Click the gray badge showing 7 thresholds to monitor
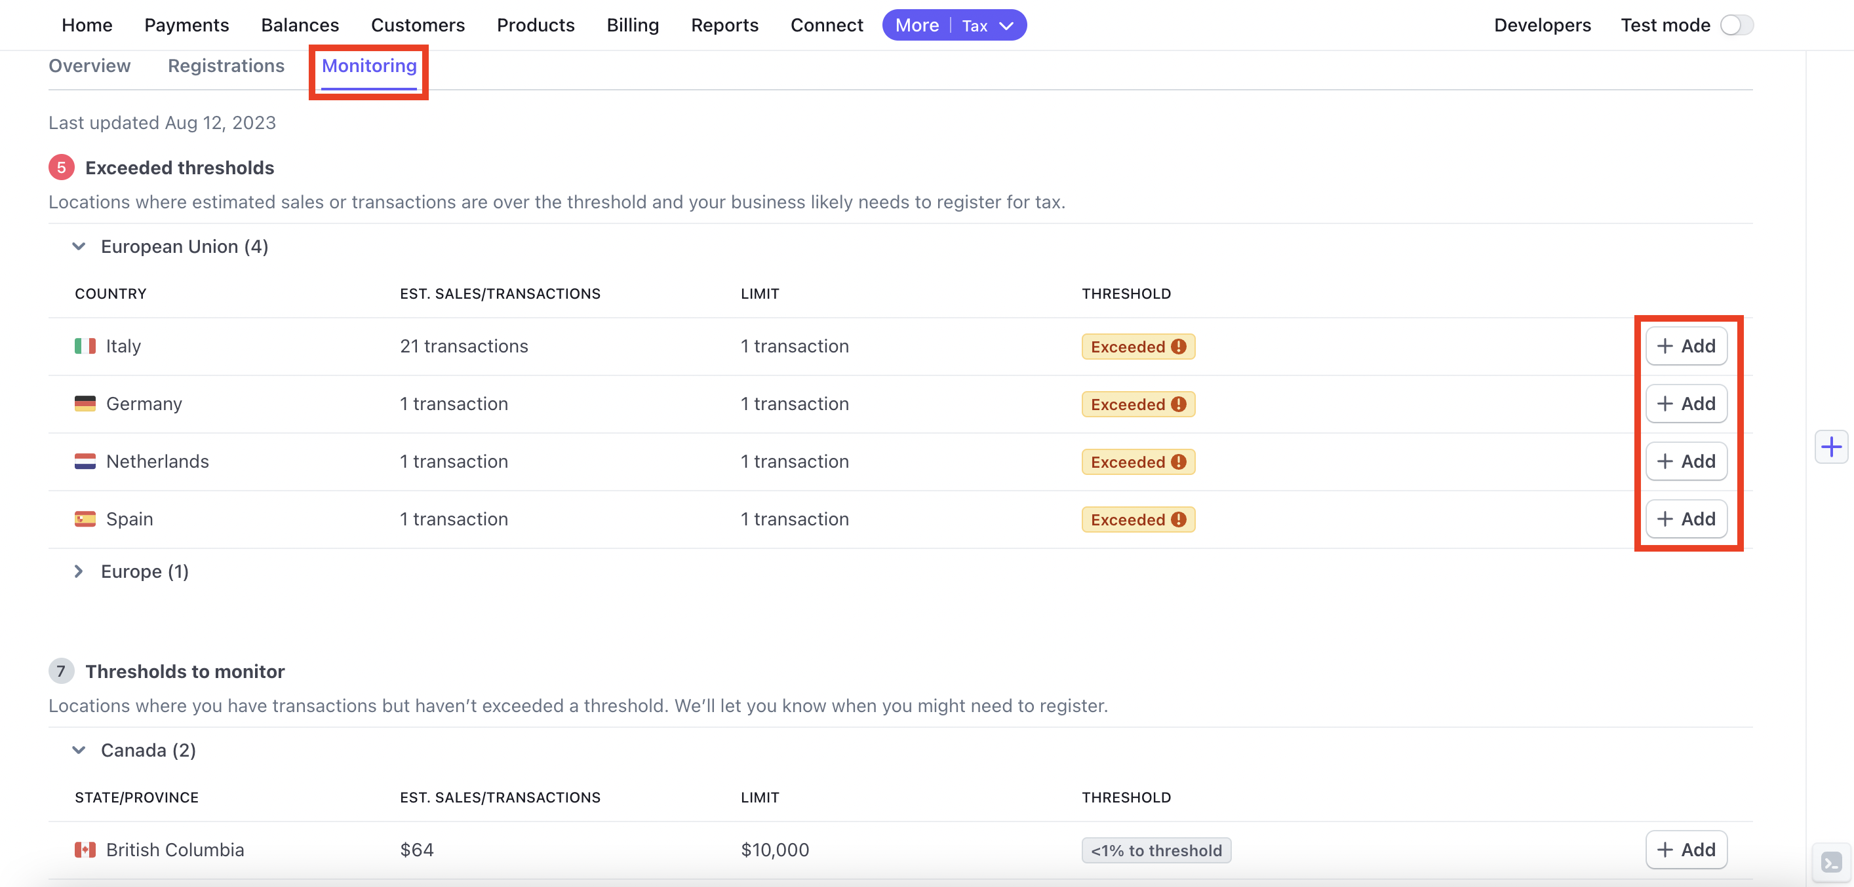The height and width of the screenshot is (887, 1854). (x=61, y=671)
